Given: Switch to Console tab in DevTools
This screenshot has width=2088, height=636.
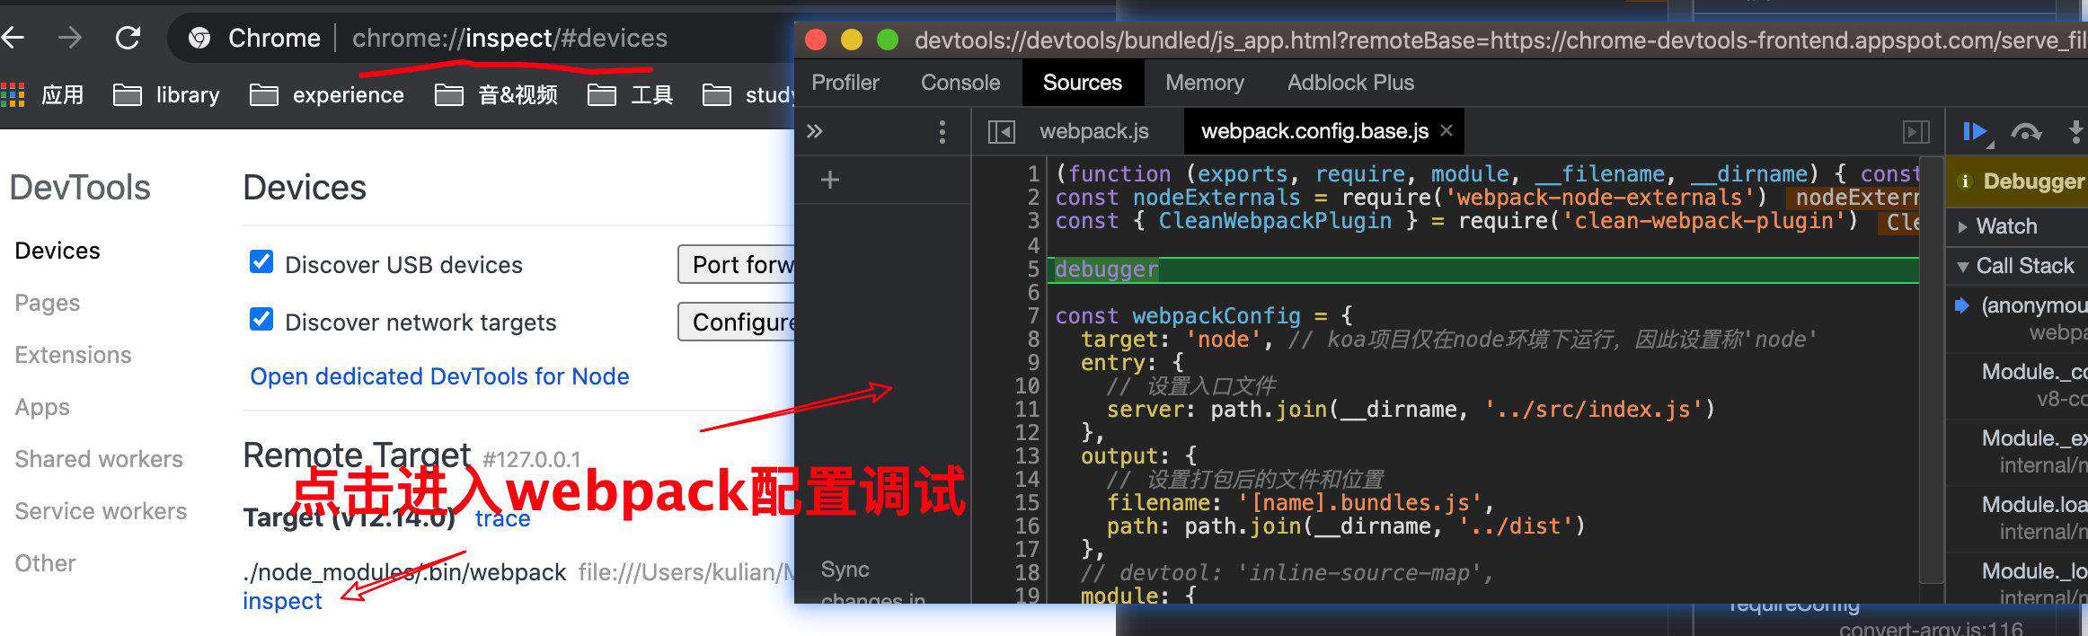Looking at the screenshot, I should [x=960, y=83].
